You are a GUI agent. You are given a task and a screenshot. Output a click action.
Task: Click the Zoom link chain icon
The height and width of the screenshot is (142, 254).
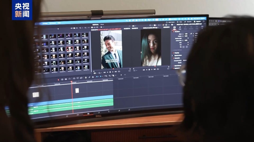[x=191, y=34]
